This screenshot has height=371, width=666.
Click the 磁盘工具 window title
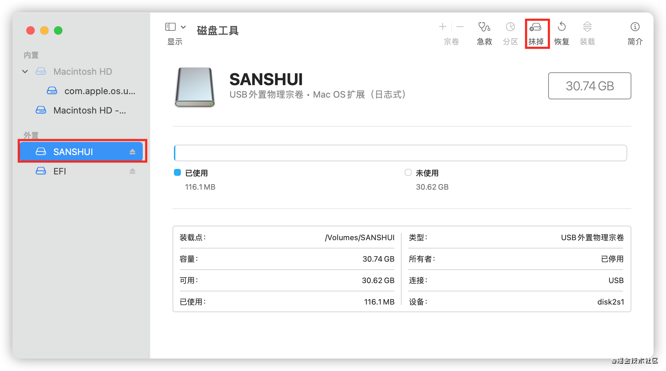(218, 31)
